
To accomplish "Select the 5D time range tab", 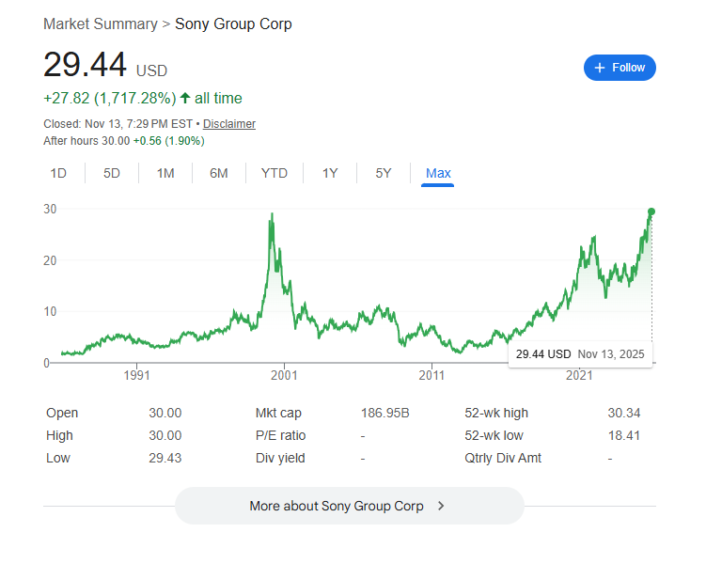I will point(112,173).
